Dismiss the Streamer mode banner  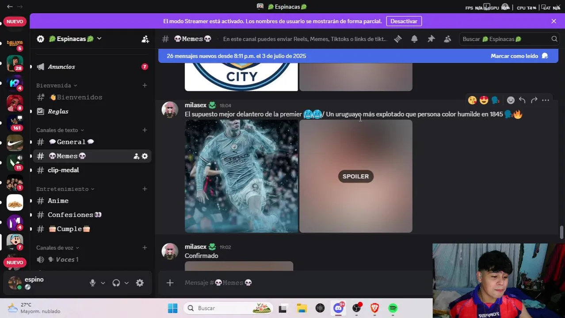(x=554, y=21)
